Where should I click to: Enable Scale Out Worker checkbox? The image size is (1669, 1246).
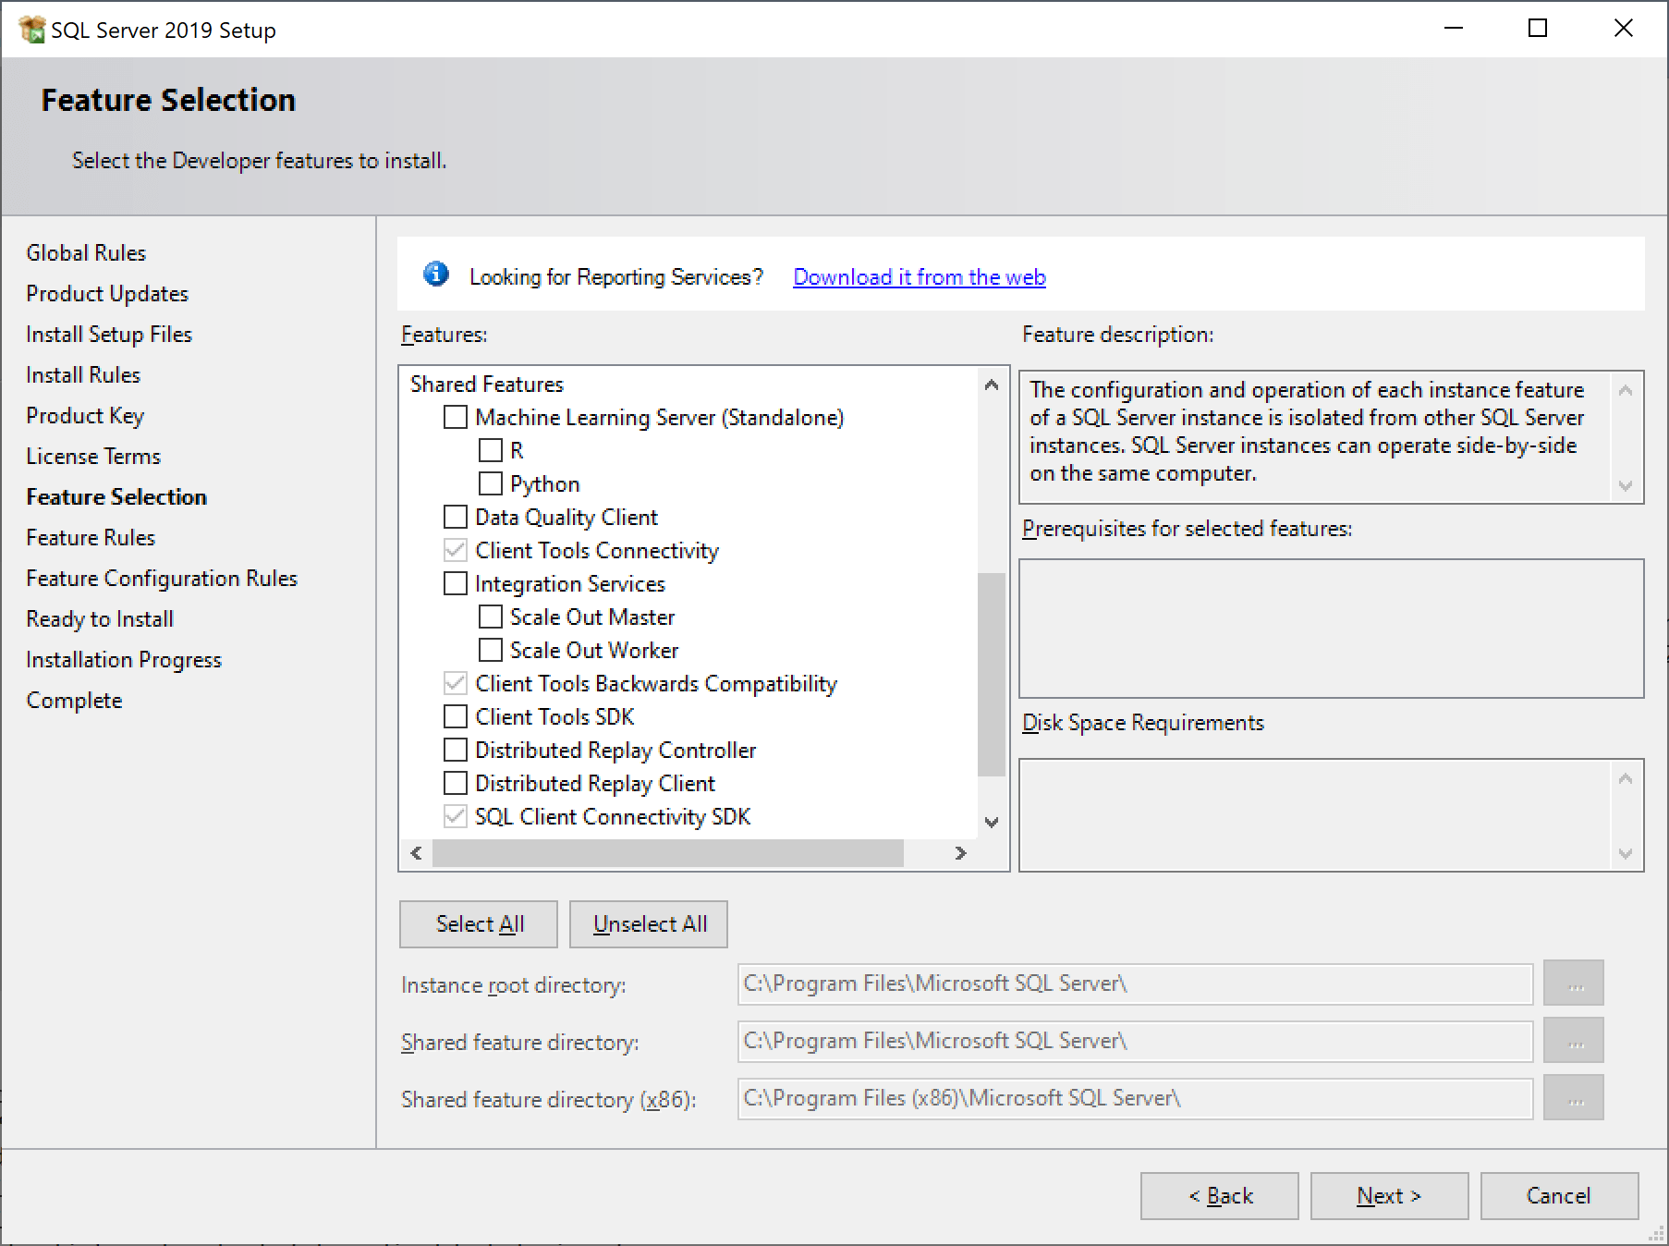pos(491,651)
